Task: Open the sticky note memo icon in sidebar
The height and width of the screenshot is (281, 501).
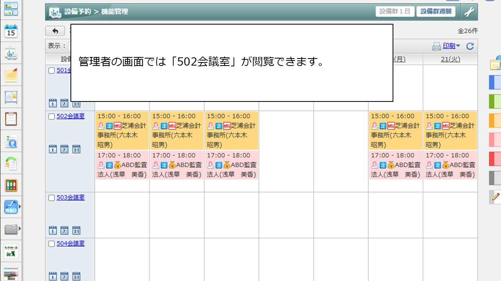Action: (x=11, y=75)
